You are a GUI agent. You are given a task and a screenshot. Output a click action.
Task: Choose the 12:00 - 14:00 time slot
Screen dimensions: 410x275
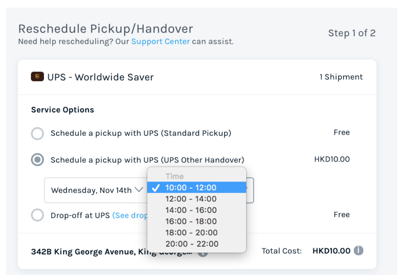tap(197, 199)
